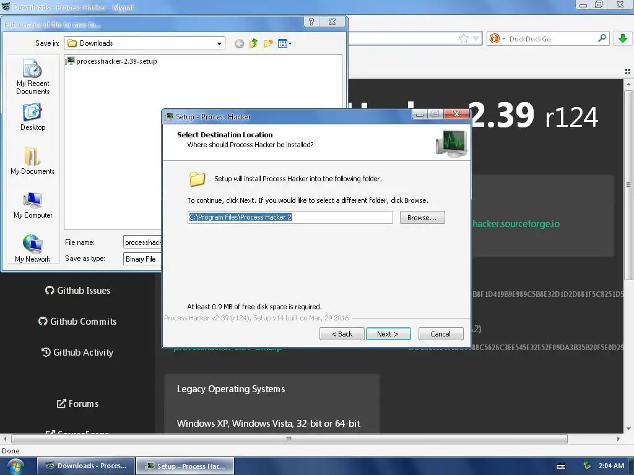634x475 pixels.
Task: Go back to last folder icon
Action: pyautogui.click(x=239, y=44)
